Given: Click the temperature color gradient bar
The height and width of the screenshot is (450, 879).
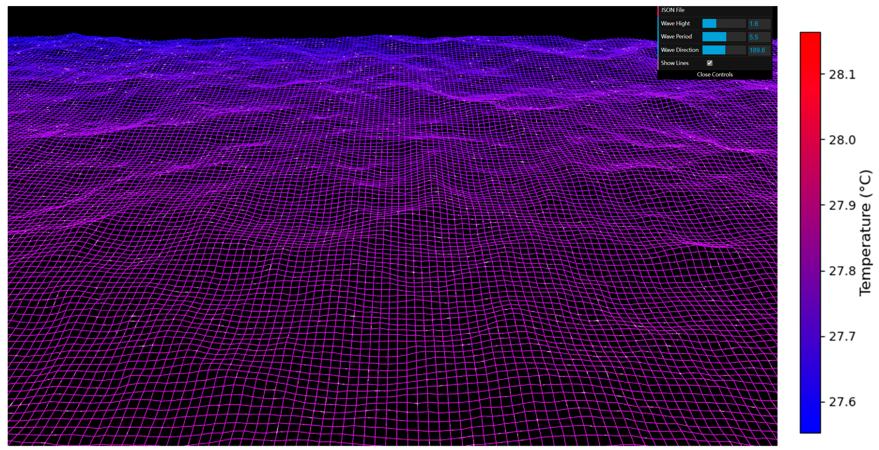Looking at the screenshot, I should point(810,233).
